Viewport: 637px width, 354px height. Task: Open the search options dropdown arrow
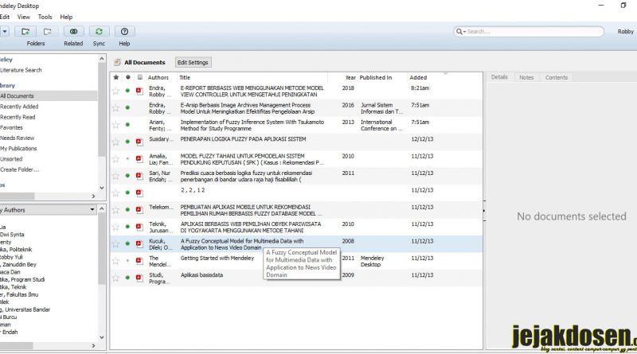point(464,32)
